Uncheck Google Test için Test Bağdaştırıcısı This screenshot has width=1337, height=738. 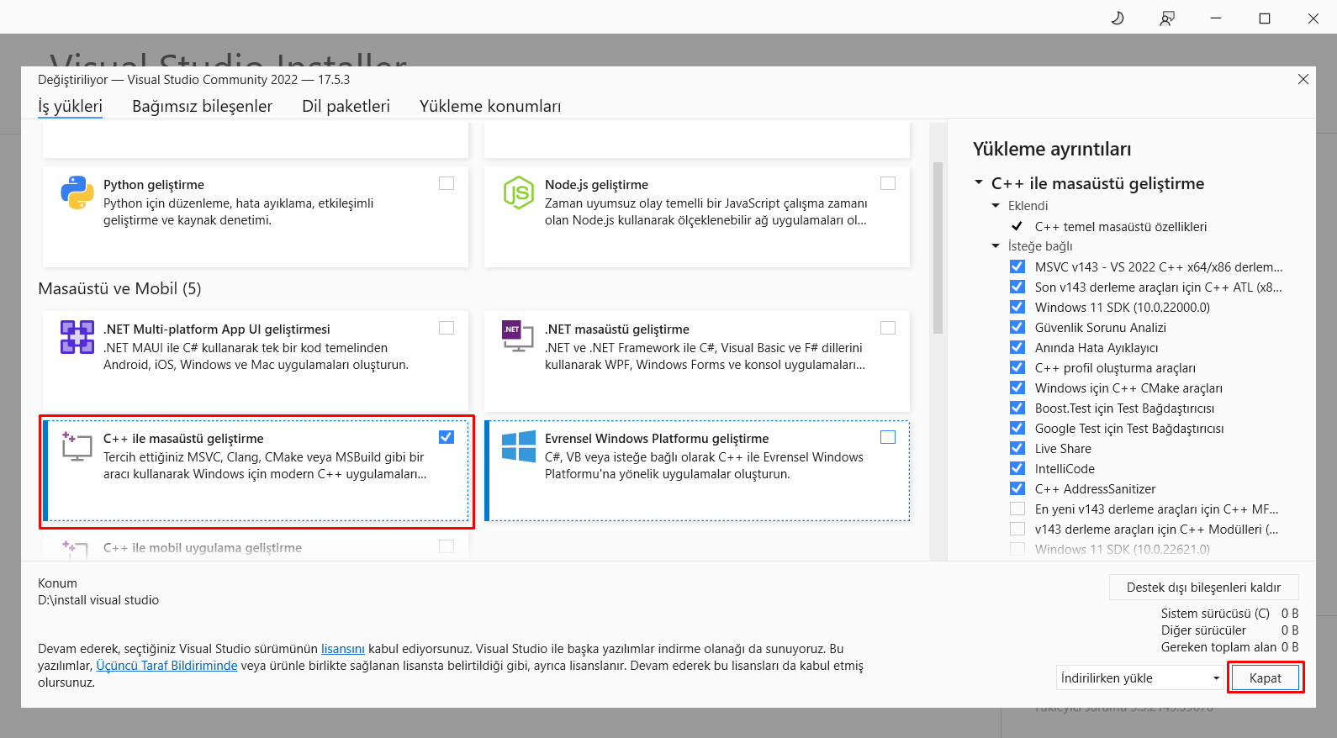pyautogui.click(x=1017, y=428)
